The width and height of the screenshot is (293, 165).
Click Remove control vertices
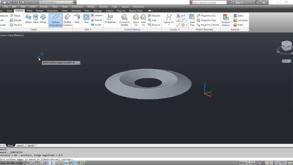(154, 25)
